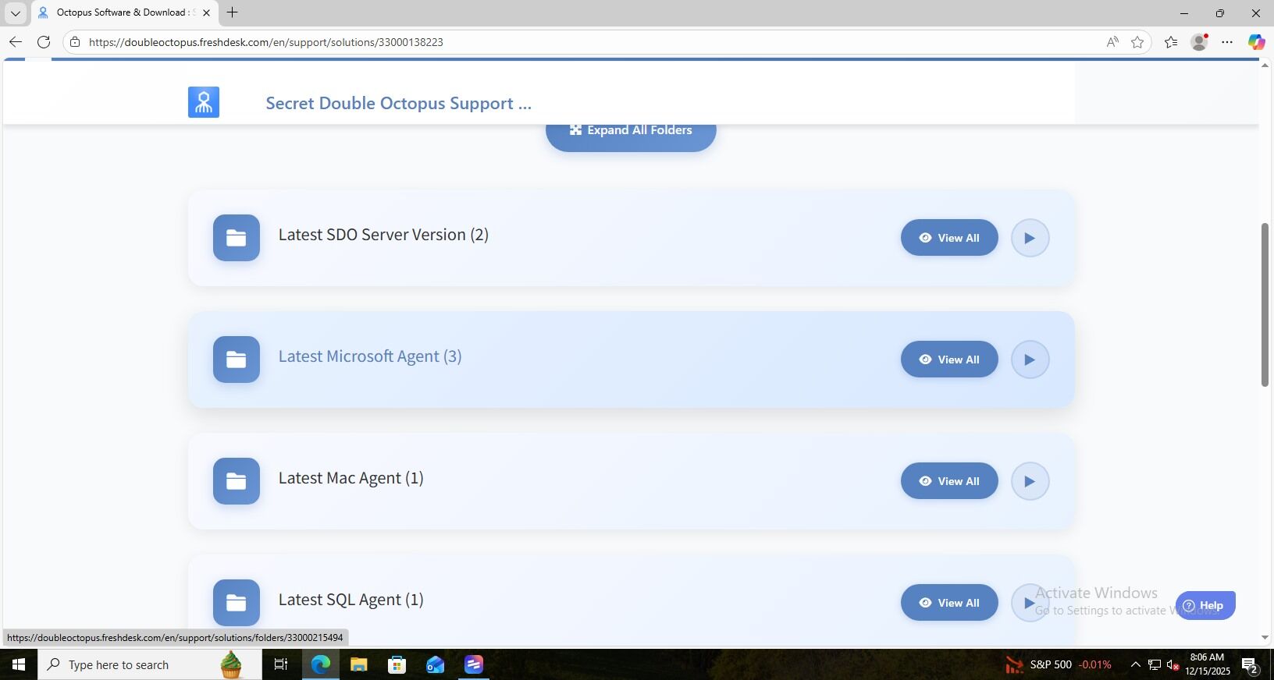This screenshot has width=1274, height=680.
Task: Open the tab actions menu dropdown
Action: [15, 12]
